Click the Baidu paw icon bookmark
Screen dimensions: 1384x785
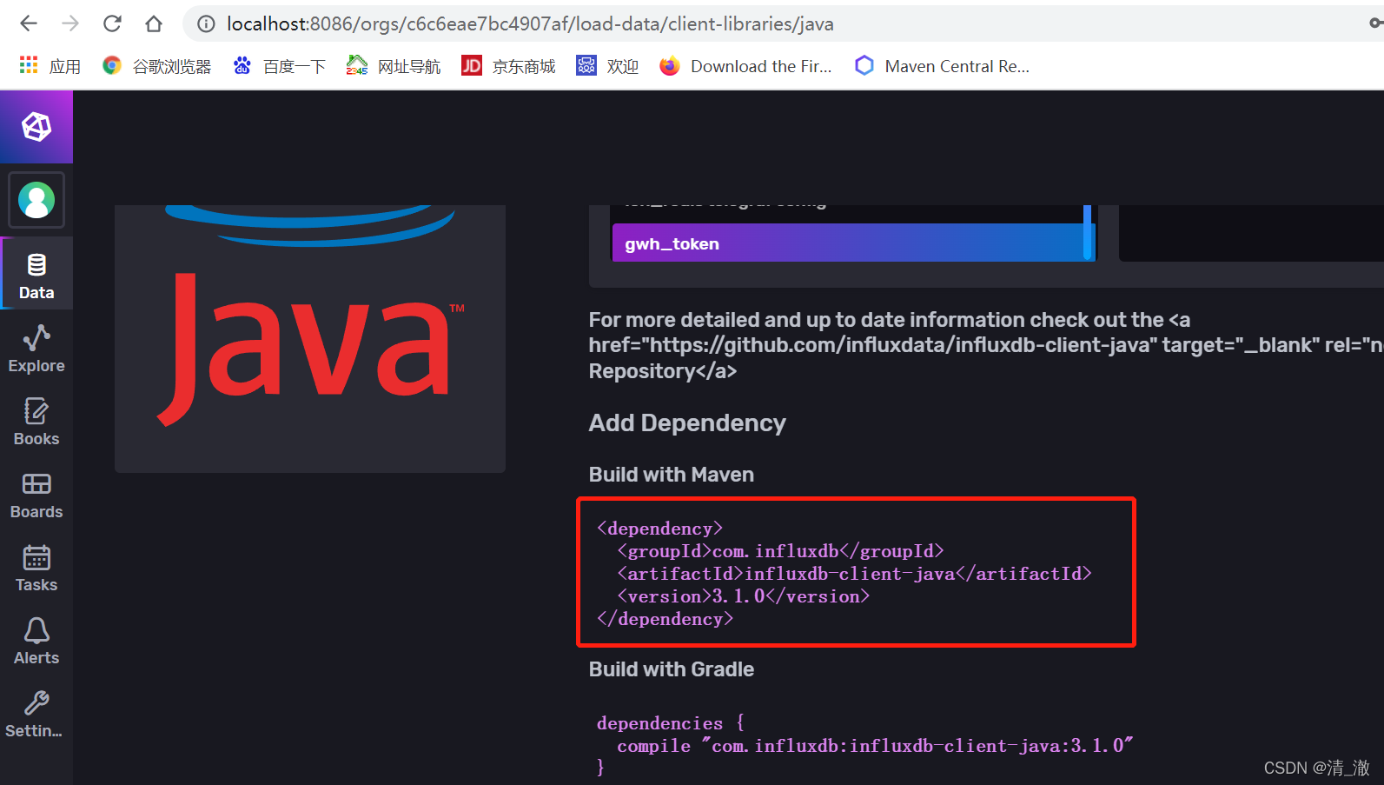tap(242, 65)
